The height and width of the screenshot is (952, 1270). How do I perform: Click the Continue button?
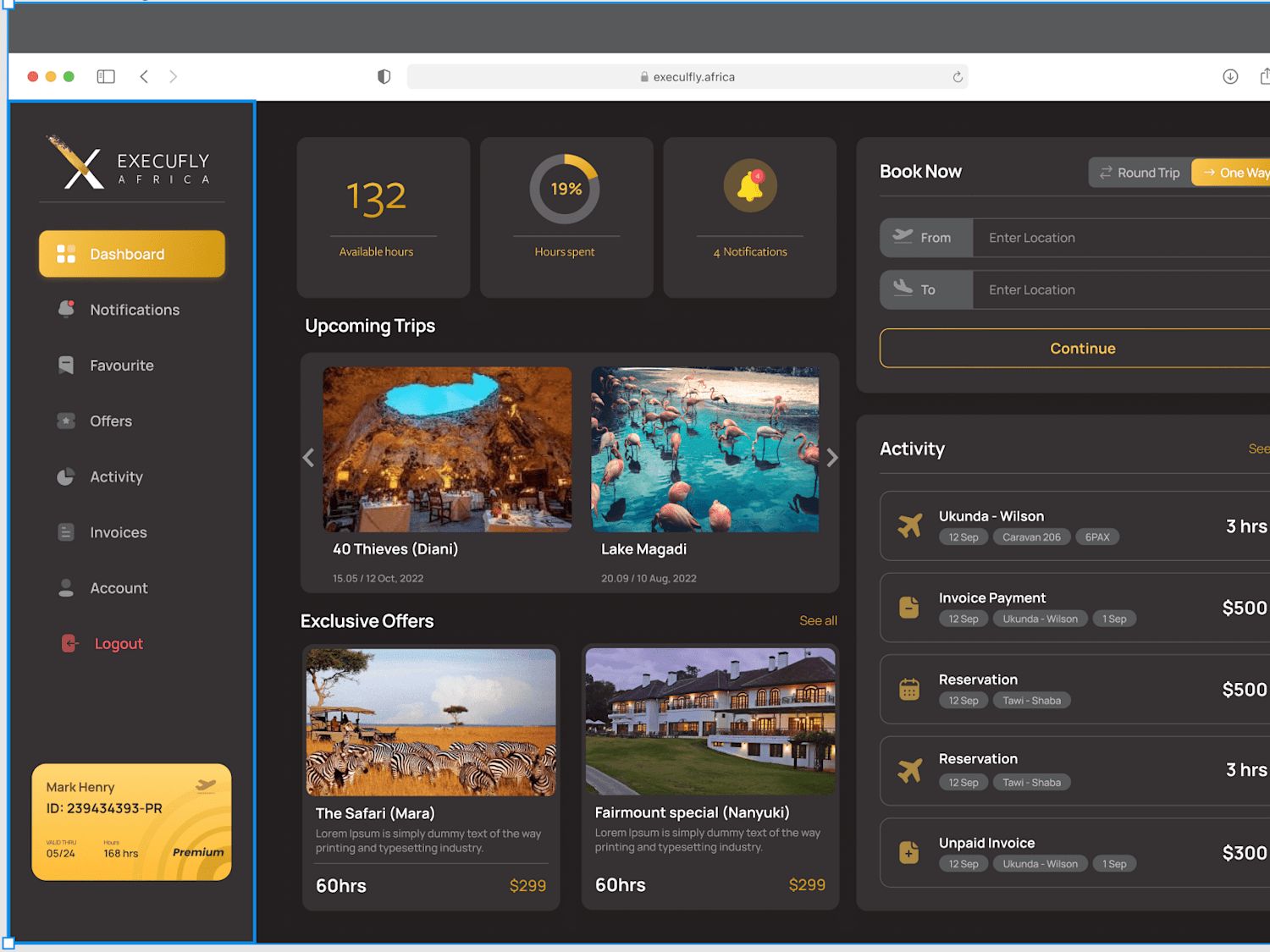pyautogui.click(x=1075, y=349)
